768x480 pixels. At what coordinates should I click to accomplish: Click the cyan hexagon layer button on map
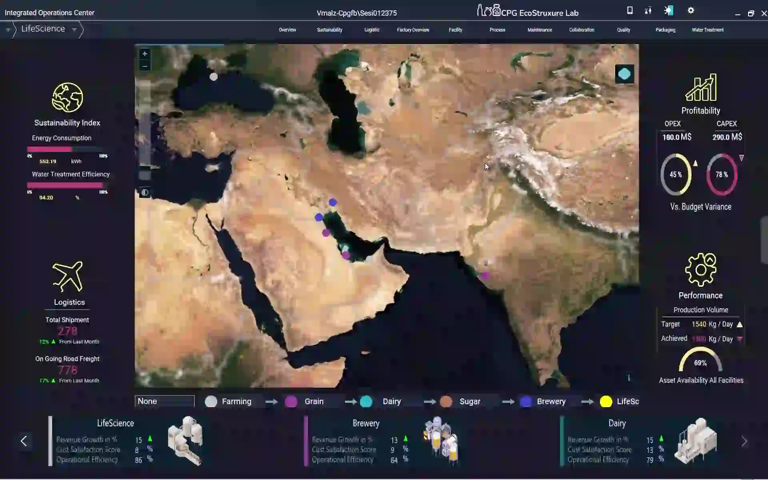pyautogui.click(x=624, y=74)
